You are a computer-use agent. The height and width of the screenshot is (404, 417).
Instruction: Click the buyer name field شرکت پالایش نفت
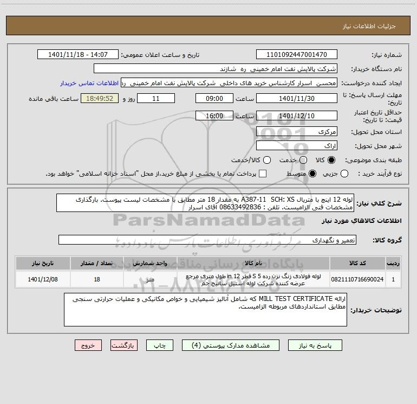point(216,69)
